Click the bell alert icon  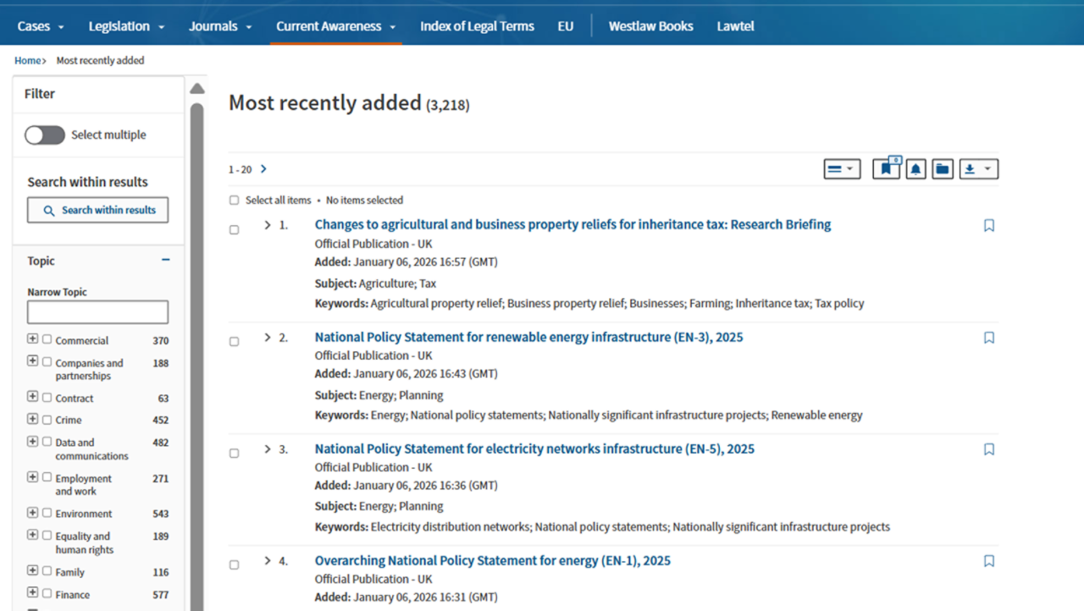point(915,169)
